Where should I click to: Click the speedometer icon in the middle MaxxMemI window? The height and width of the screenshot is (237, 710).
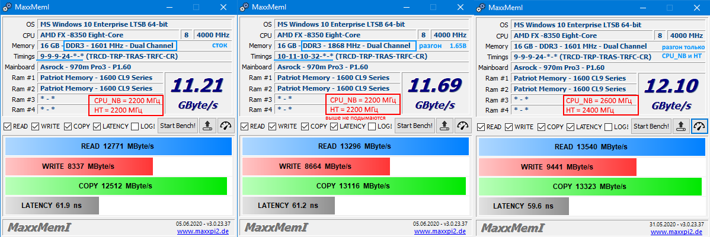(x=462, y=126)
